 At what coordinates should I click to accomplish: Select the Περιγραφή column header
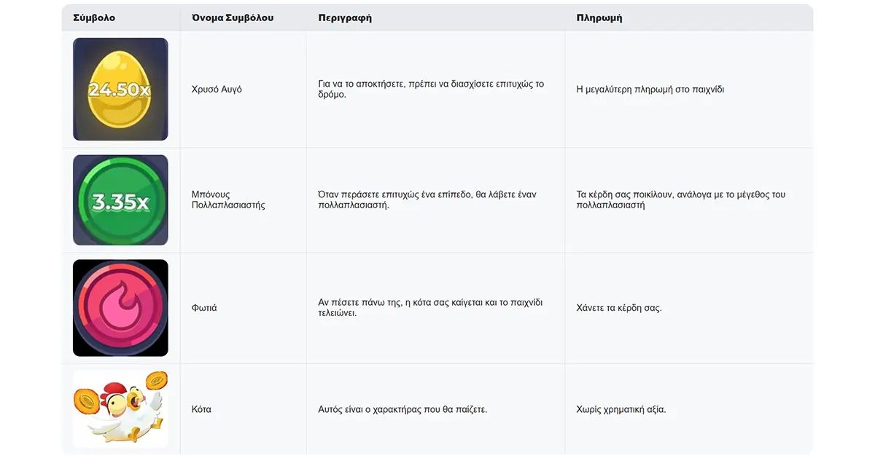pyautogui.click(x=345, y=17)
